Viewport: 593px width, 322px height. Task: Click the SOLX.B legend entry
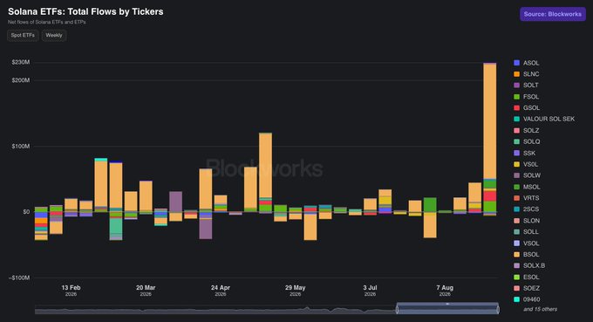pyautogui.click(x=529, y=265)
